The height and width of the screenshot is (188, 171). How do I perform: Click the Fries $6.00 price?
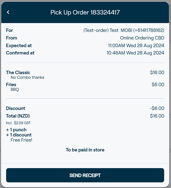(158, 85)
